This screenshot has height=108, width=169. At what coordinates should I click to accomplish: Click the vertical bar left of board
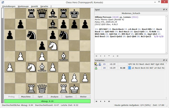coord(2,55)
